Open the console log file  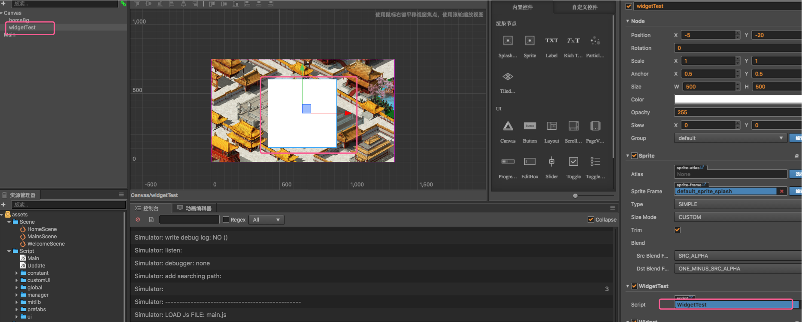coord(151,219)
